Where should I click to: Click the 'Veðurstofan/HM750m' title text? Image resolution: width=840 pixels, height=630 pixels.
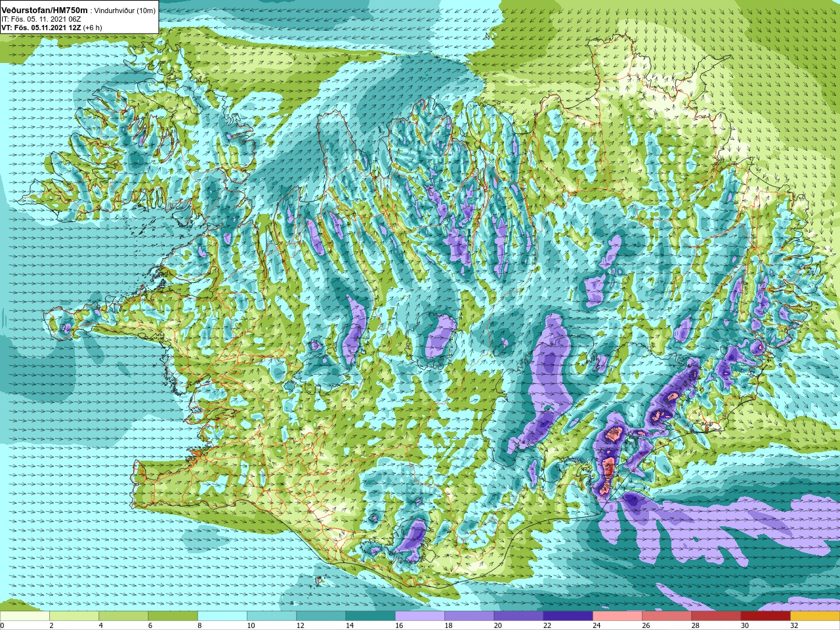pyautogui.click(x=45, y=10)
